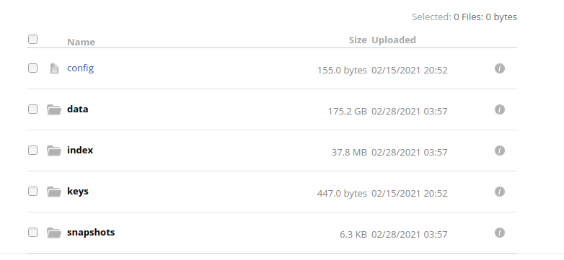Sort by the Name column header
564x260 pixels.
(x=81, y=42)
